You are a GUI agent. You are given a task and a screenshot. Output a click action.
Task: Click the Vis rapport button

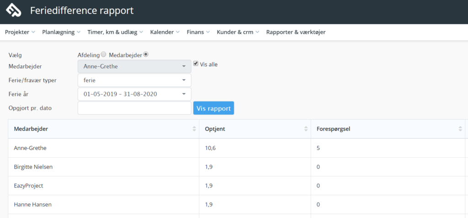(x=214, y=108)
